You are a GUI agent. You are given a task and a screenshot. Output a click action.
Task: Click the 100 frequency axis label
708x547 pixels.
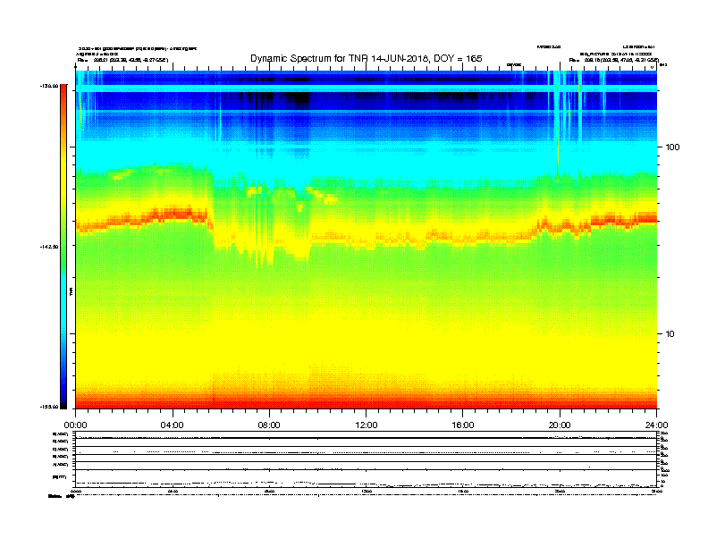tap(672, 147)
